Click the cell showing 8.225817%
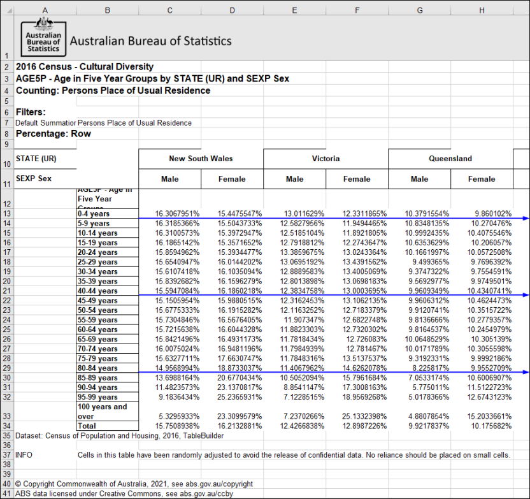 click(x=419, y=368)
